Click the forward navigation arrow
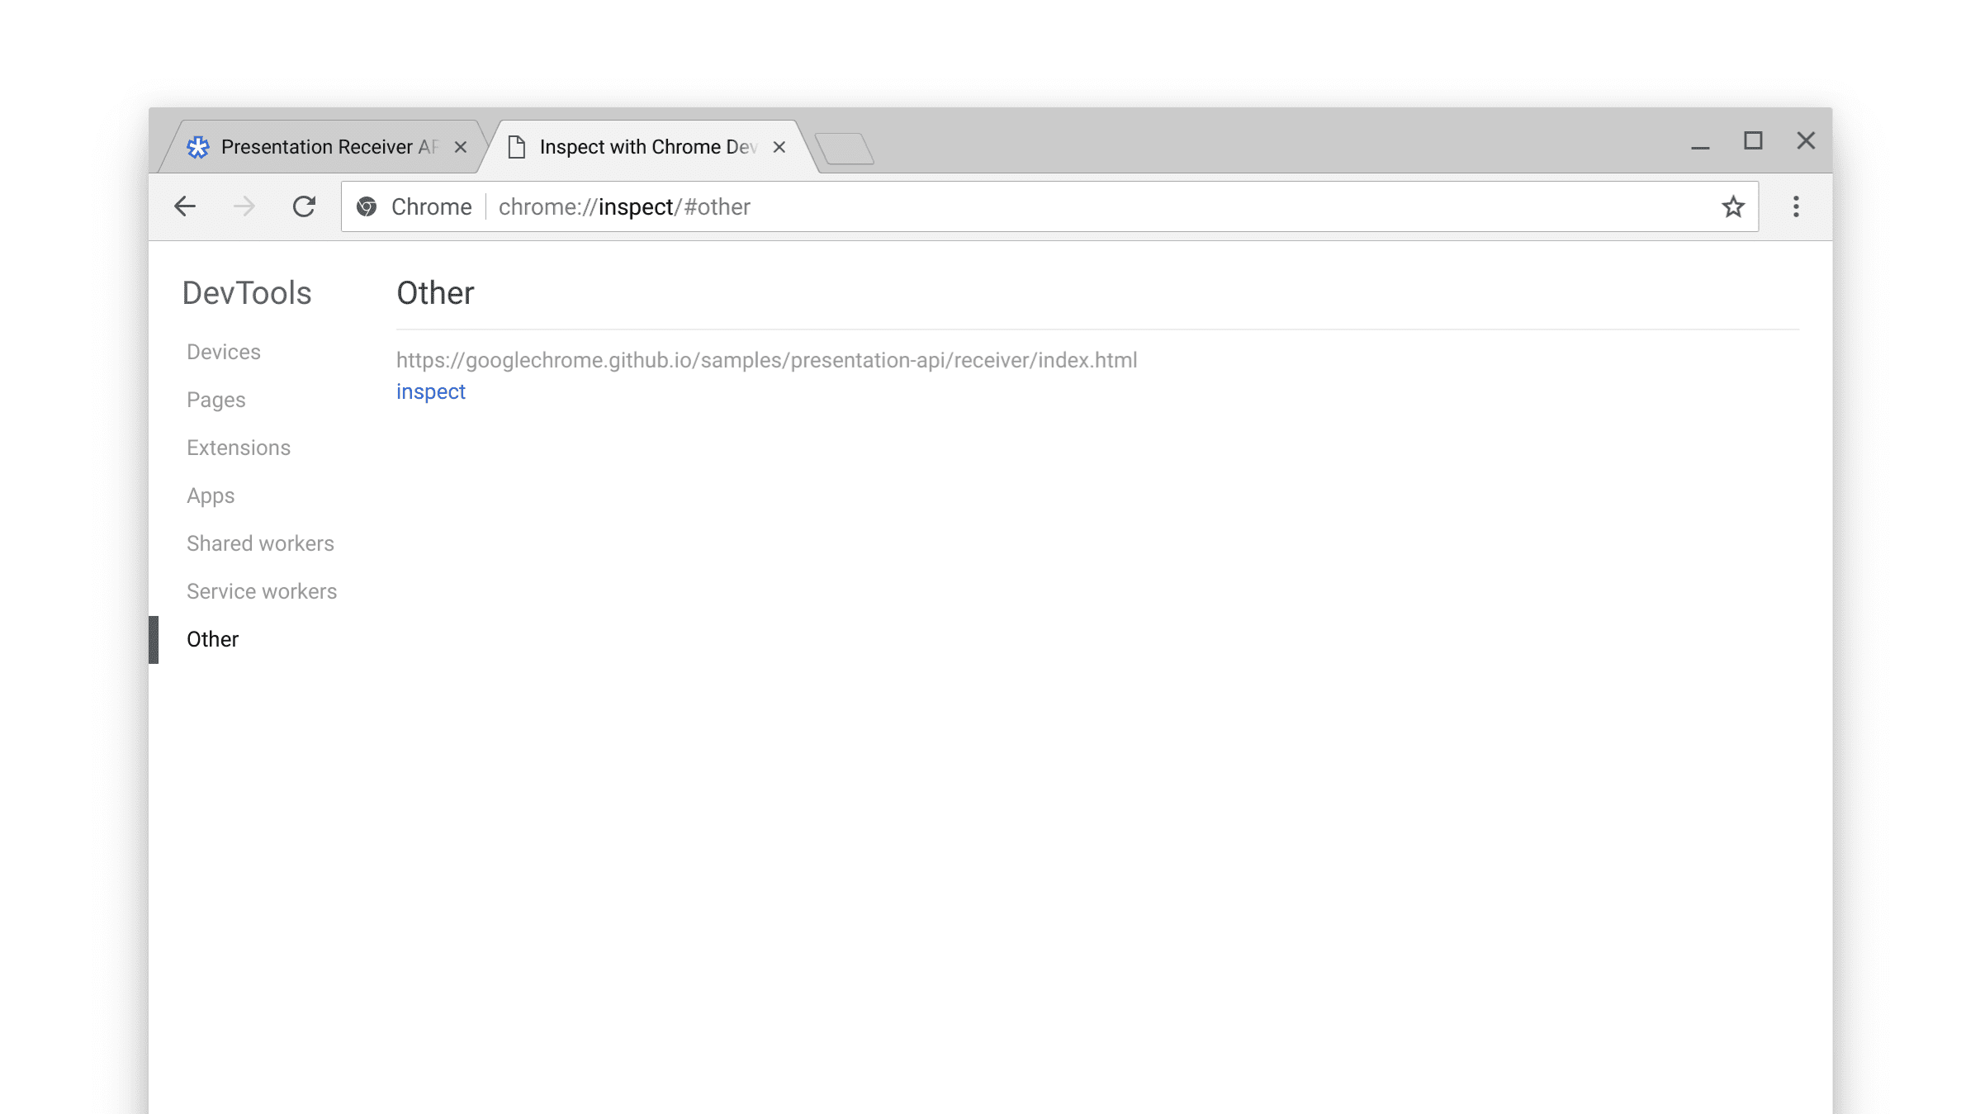The image size is (1980, 1114). 244,206
